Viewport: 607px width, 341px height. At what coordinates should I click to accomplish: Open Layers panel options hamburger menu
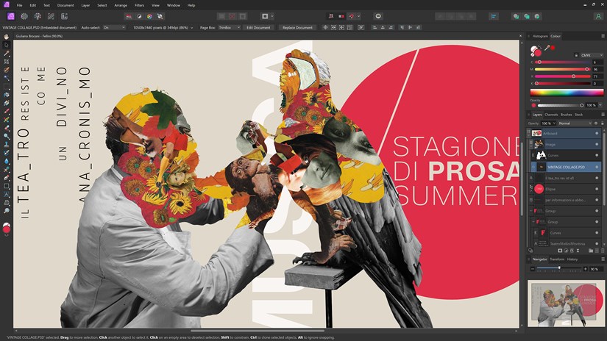pyautogui.click(x=603, y=115)
